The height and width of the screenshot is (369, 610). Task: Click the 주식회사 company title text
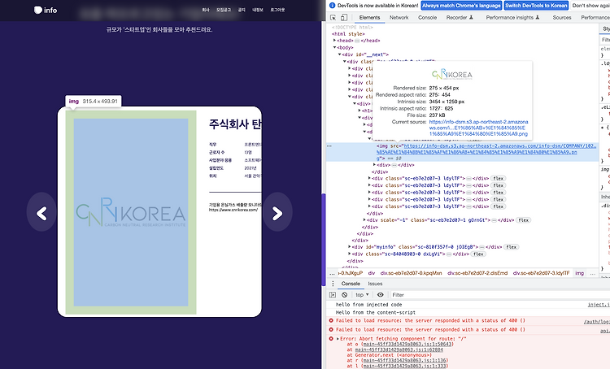coord(235,124)
